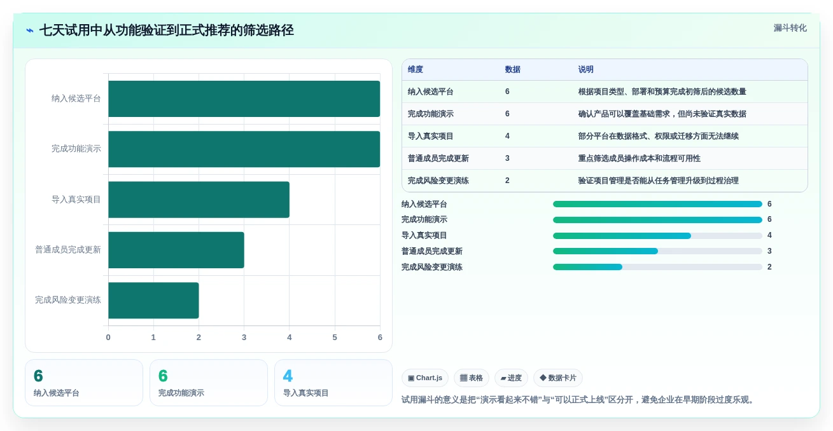
Task: Click the 完成风险变更演练 progress bar
Action: pyautogui.click(x=657, y=267)
